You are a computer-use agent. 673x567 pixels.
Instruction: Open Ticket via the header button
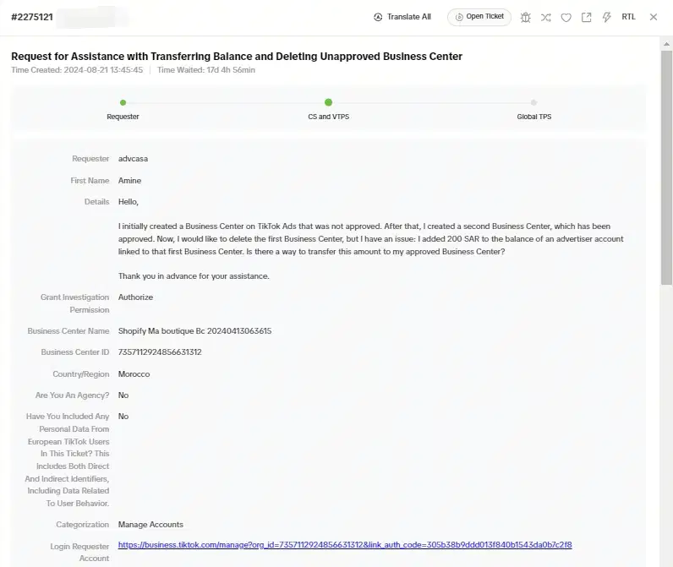(x=479, y=17)
